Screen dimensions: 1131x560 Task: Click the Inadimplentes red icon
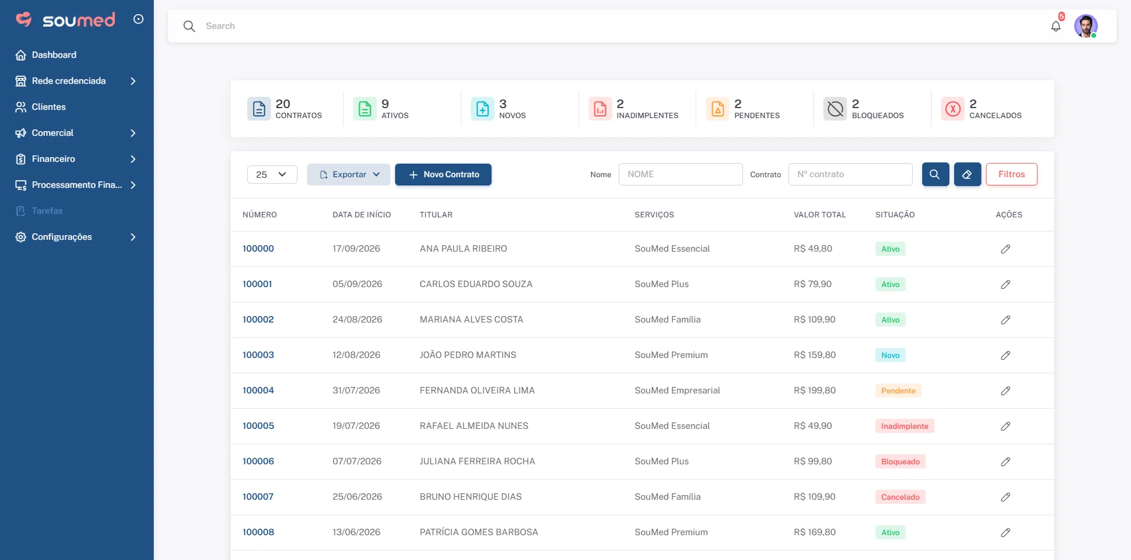point(600,109)
